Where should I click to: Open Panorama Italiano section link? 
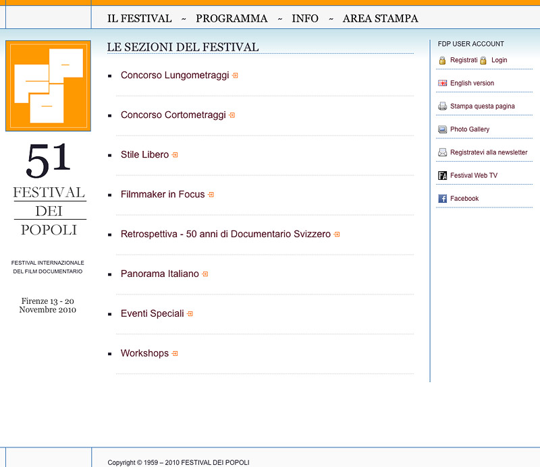(x=160, y=274)
